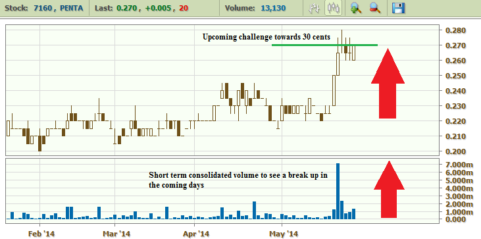This screenshot has width=481, height=239.
Task: Save the chart using the floppy disk icon
Action: [x=399, y=8]
